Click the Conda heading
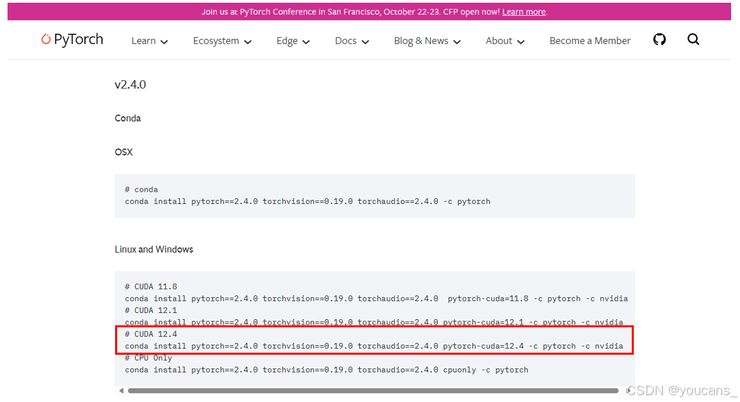This screenshot has width=740, height=402. coord(127,118)
